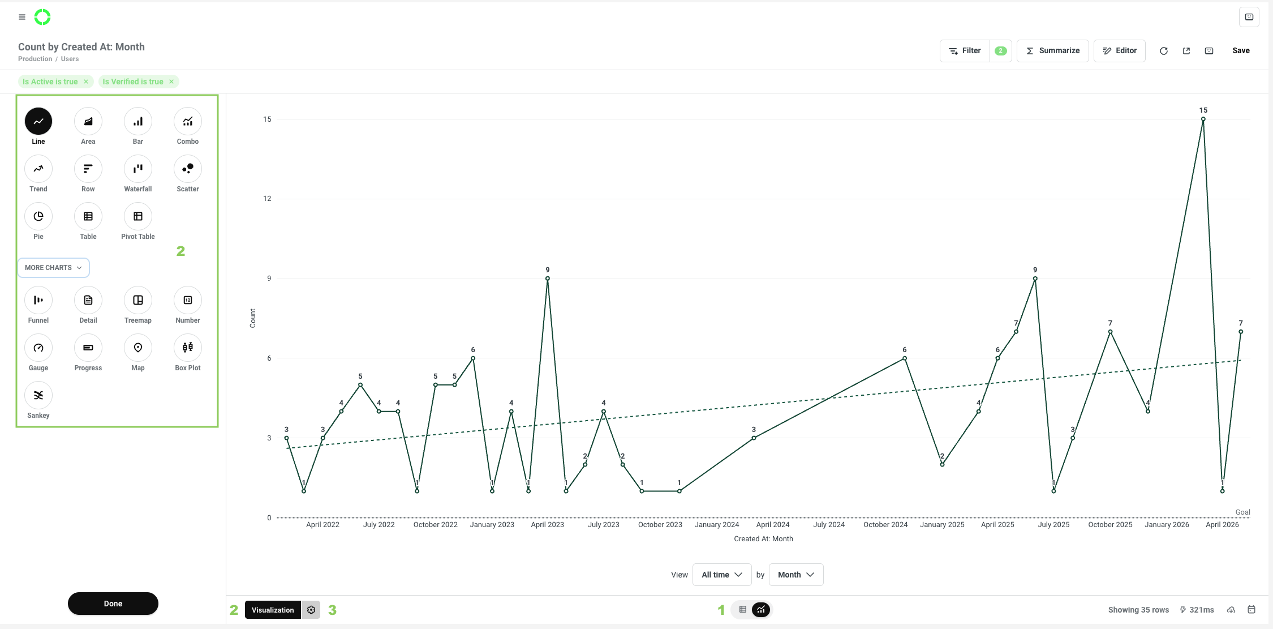Pick the Sankey chart icon
Screen dimensions: 1273x629
tap(38, 395)
